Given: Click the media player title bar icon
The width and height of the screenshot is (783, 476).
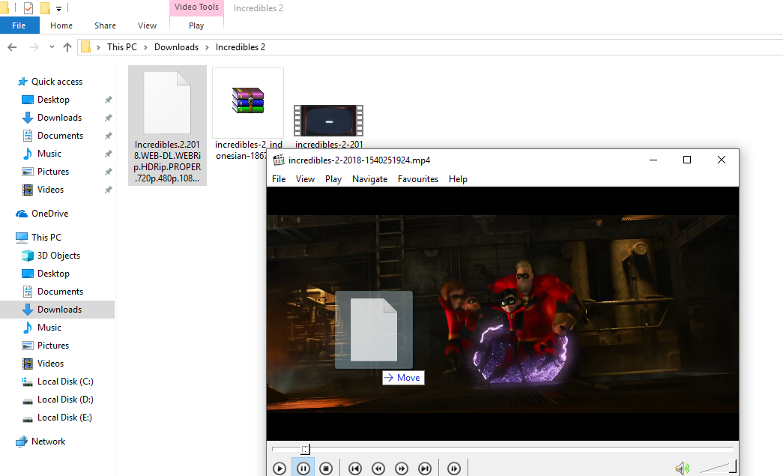Looking at the screenshot, I should (278, 160).
